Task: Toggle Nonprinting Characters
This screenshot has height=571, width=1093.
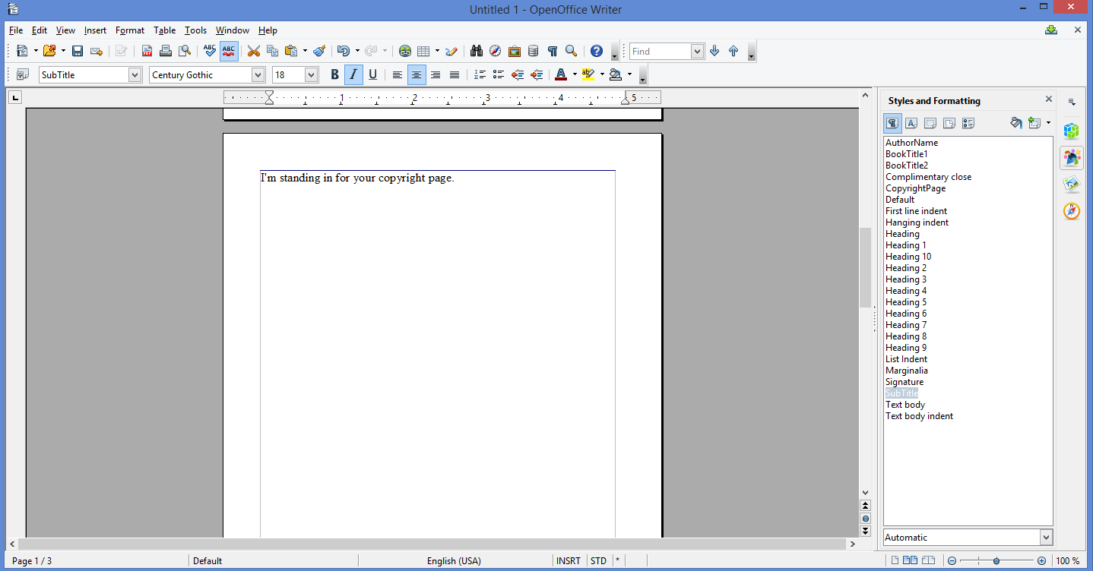Action: pos(553,51)
